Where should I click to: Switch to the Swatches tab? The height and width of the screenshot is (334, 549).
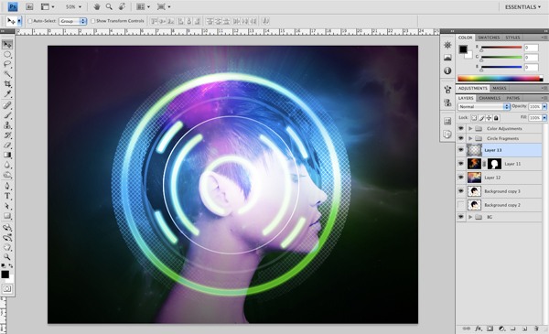point(489,38)
